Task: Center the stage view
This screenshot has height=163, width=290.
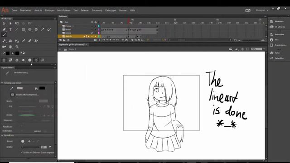Action: pyautogui.click(x=242, y=49)
